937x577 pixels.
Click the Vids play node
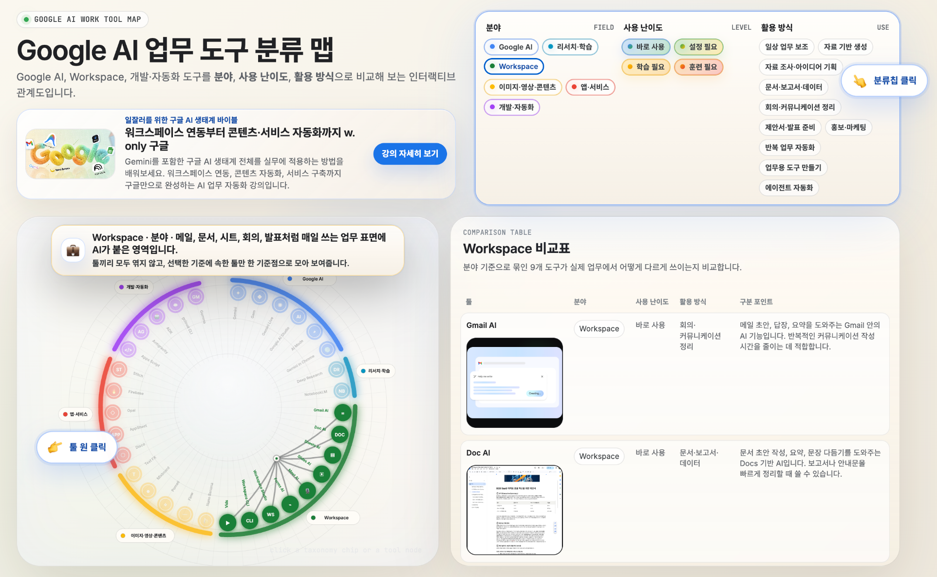(227, 523)
